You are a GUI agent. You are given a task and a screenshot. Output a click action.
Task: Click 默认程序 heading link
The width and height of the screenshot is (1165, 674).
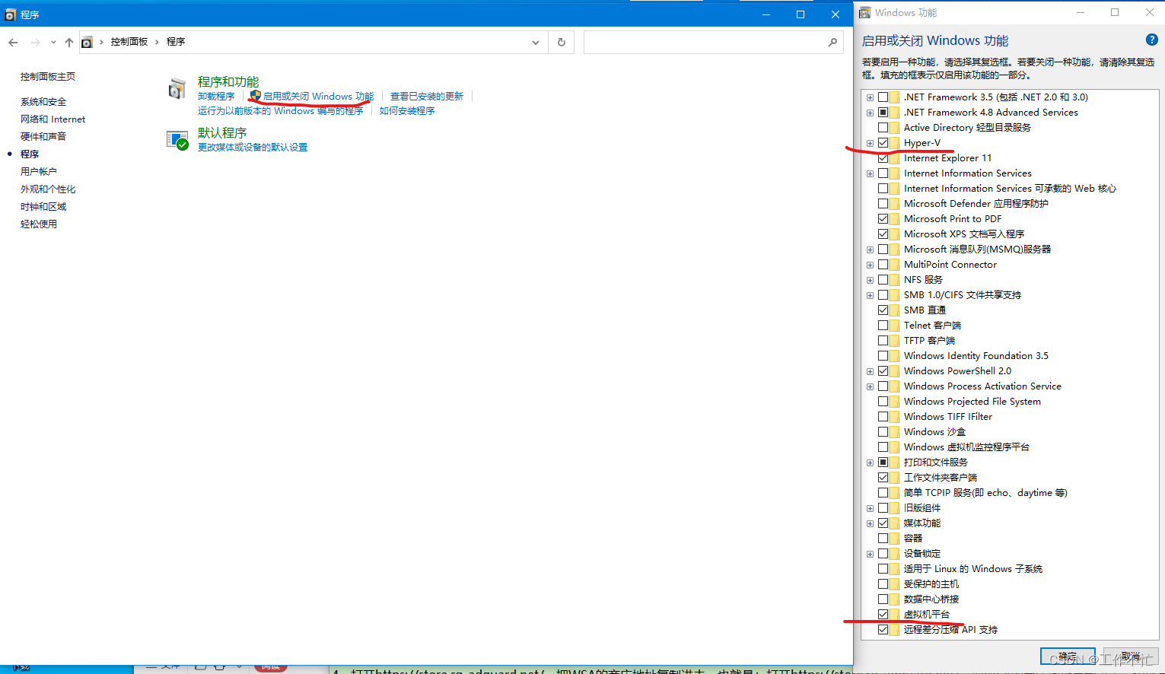pos(222,132)
